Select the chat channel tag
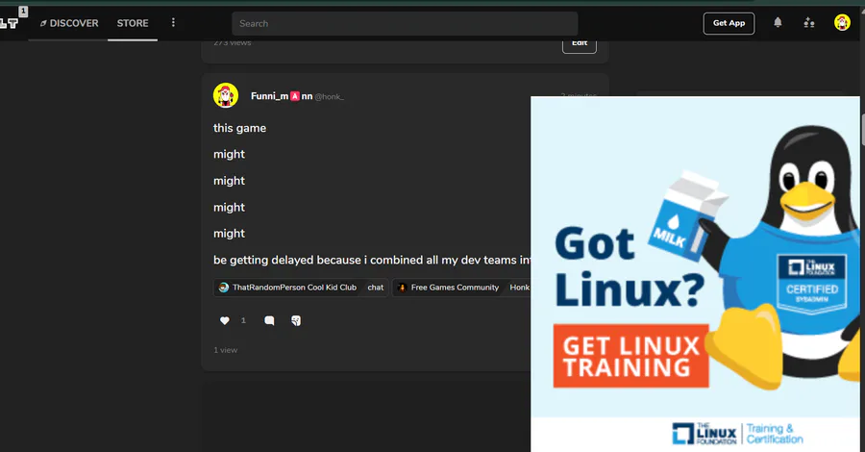 (x=376, y=288)
